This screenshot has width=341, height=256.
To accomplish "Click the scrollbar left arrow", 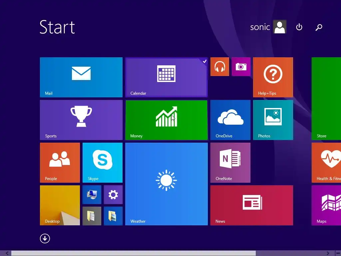I will point(7,253).
